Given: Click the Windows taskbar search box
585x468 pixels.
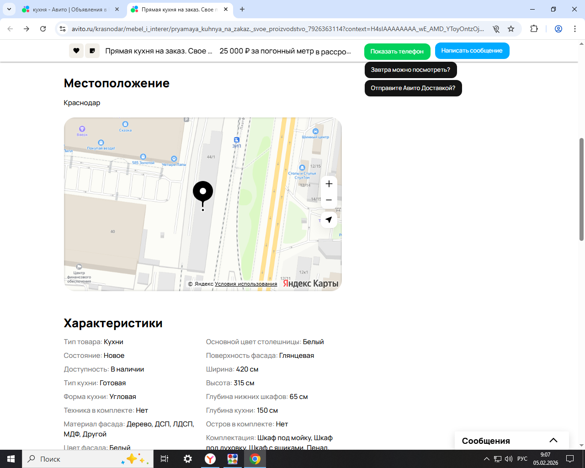Looking at the screenshot, I should pyautogui.click(x=88, y=459).
